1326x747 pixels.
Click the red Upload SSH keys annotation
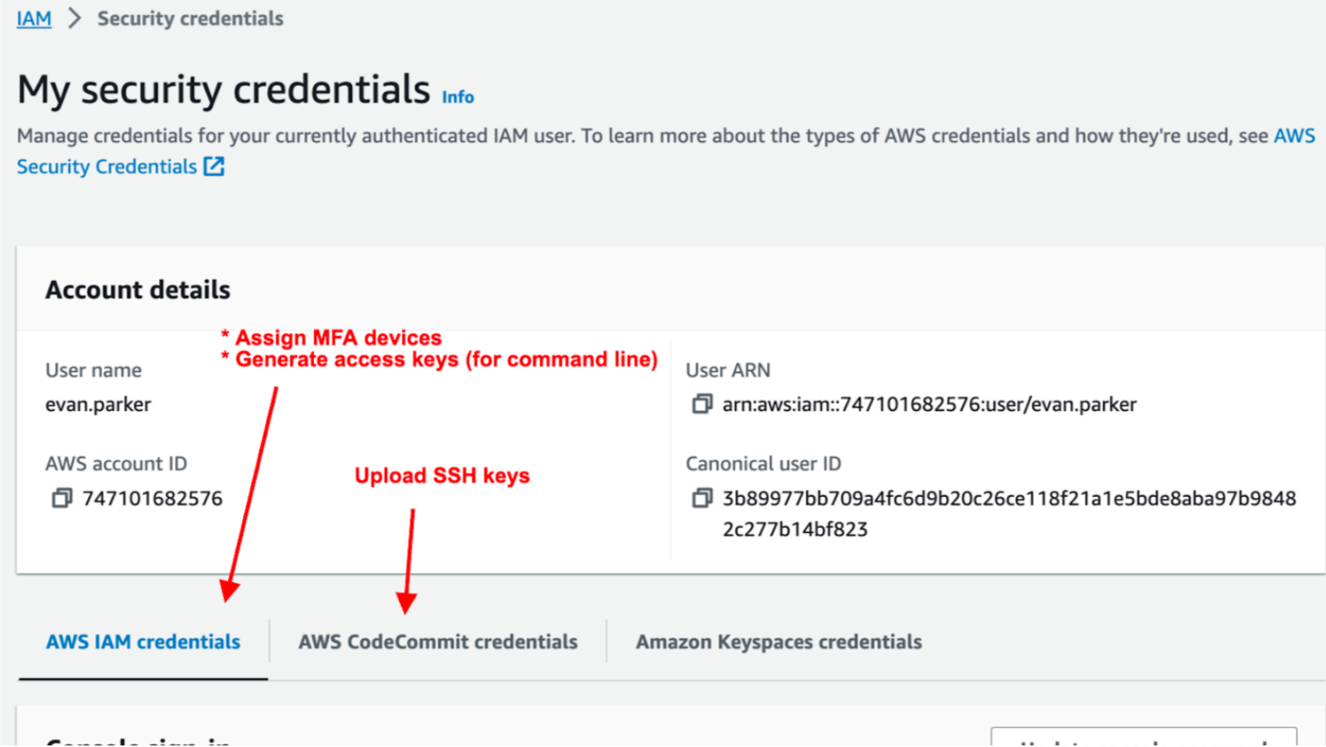(441, 476)
